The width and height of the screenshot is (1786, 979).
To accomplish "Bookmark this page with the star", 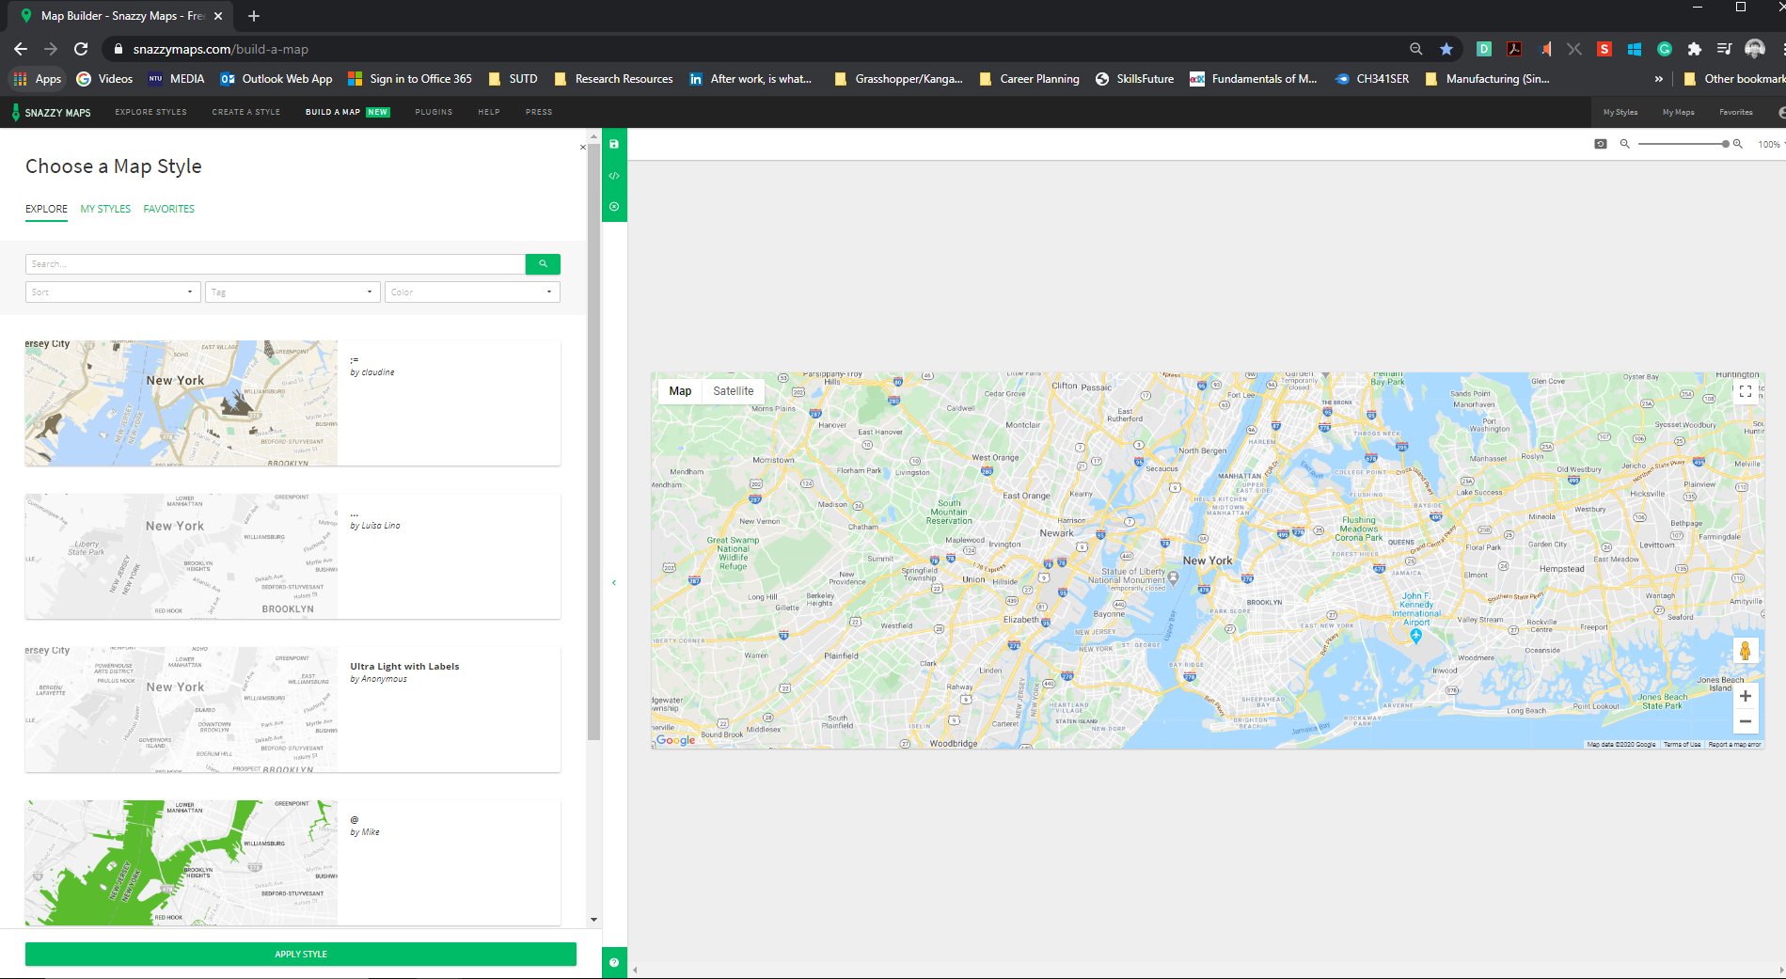I will coord(1446,49).
